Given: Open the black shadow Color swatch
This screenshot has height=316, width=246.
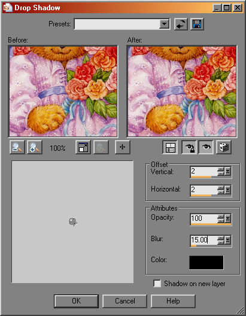Looking at the screenshot, I should click(206, 262).
